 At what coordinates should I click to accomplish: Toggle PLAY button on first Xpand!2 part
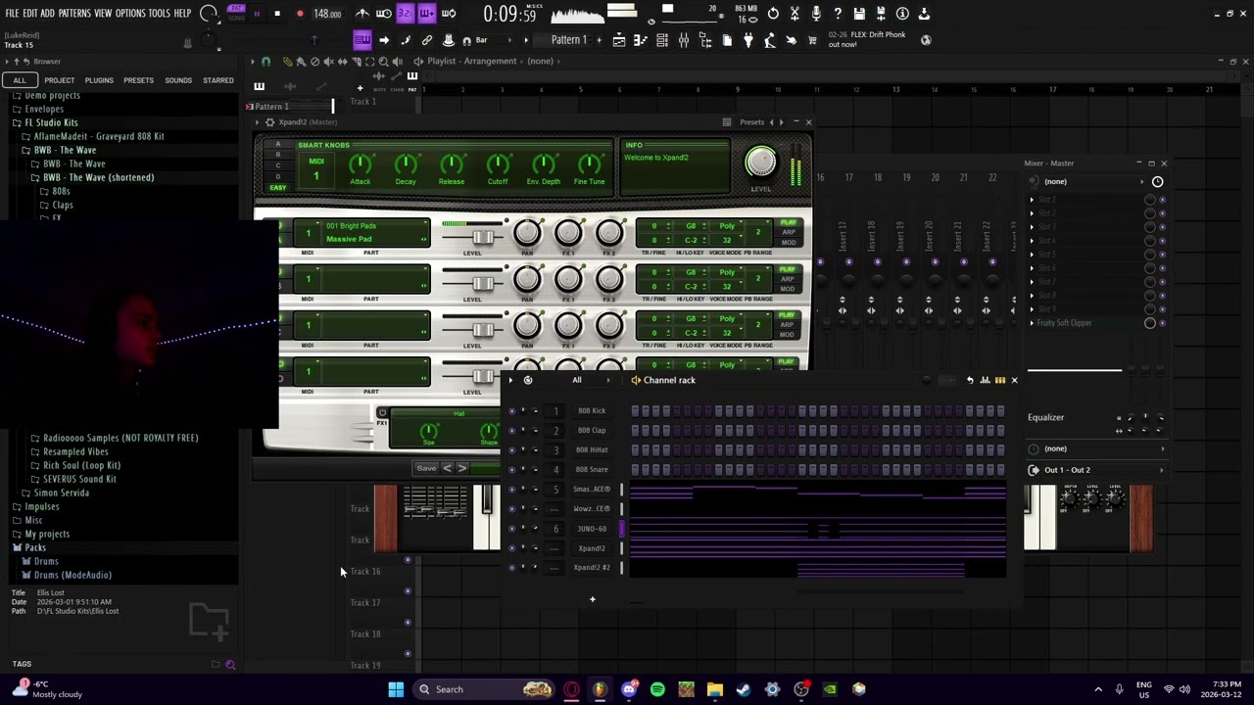(788, 223)
